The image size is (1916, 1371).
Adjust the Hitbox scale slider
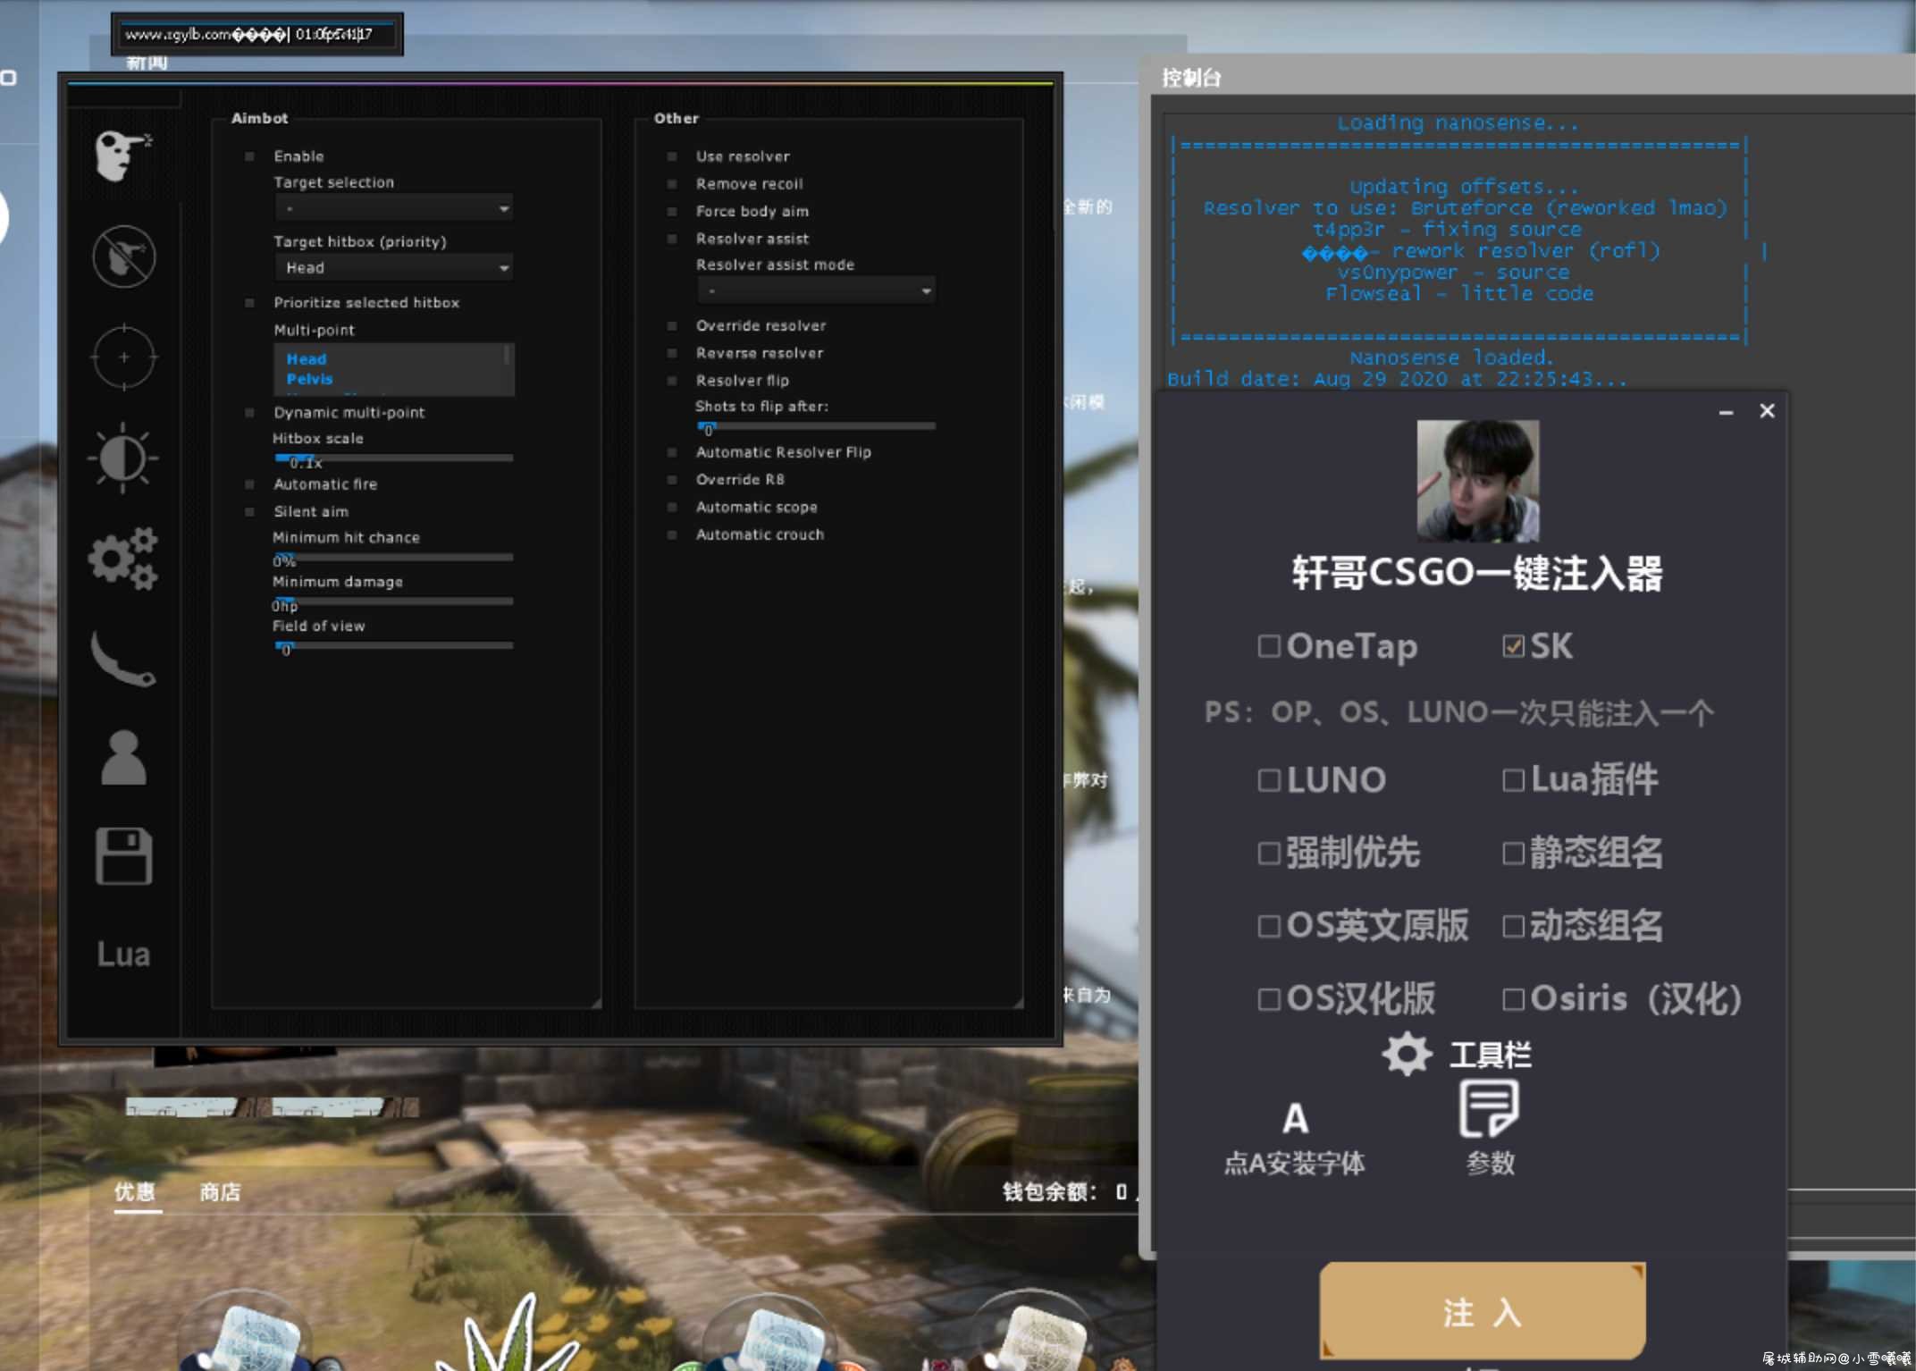pyautogui.click(x=394, y=458)
